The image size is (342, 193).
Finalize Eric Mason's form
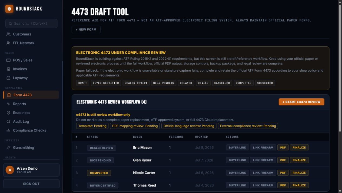299,148
